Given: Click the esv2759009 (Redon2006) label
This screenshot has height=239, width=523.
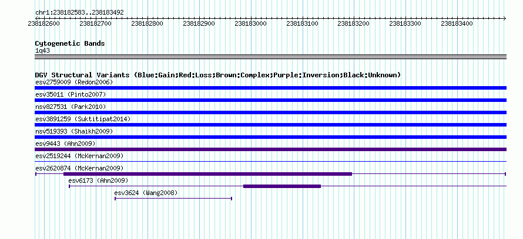Looking at the screenshot, I should tap(74, 82).
